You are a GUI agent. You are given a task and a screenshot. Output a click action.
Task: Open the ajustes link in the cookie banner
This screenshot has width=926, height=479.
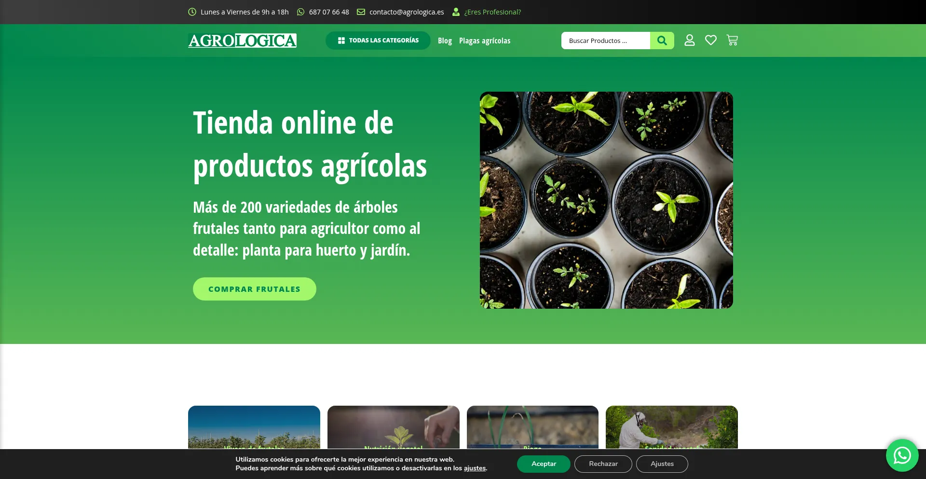point(475,468)
